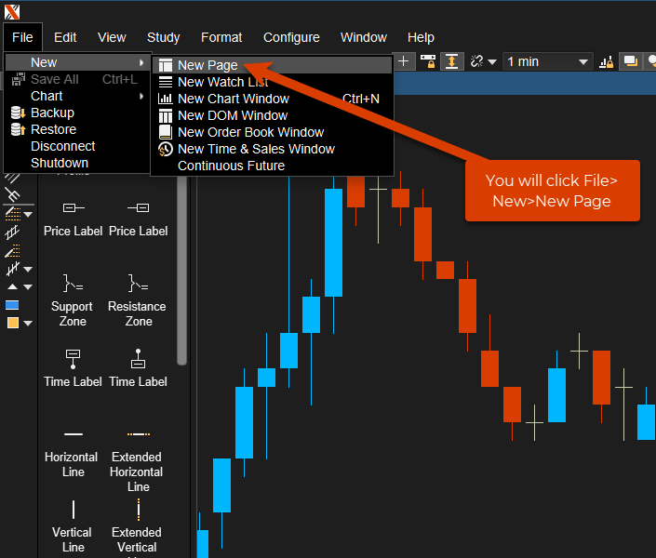Screen dimensions: 656x558
Task: Toggle the time axis lock icon
Action: pyautogui.click(x=428, y=61)
